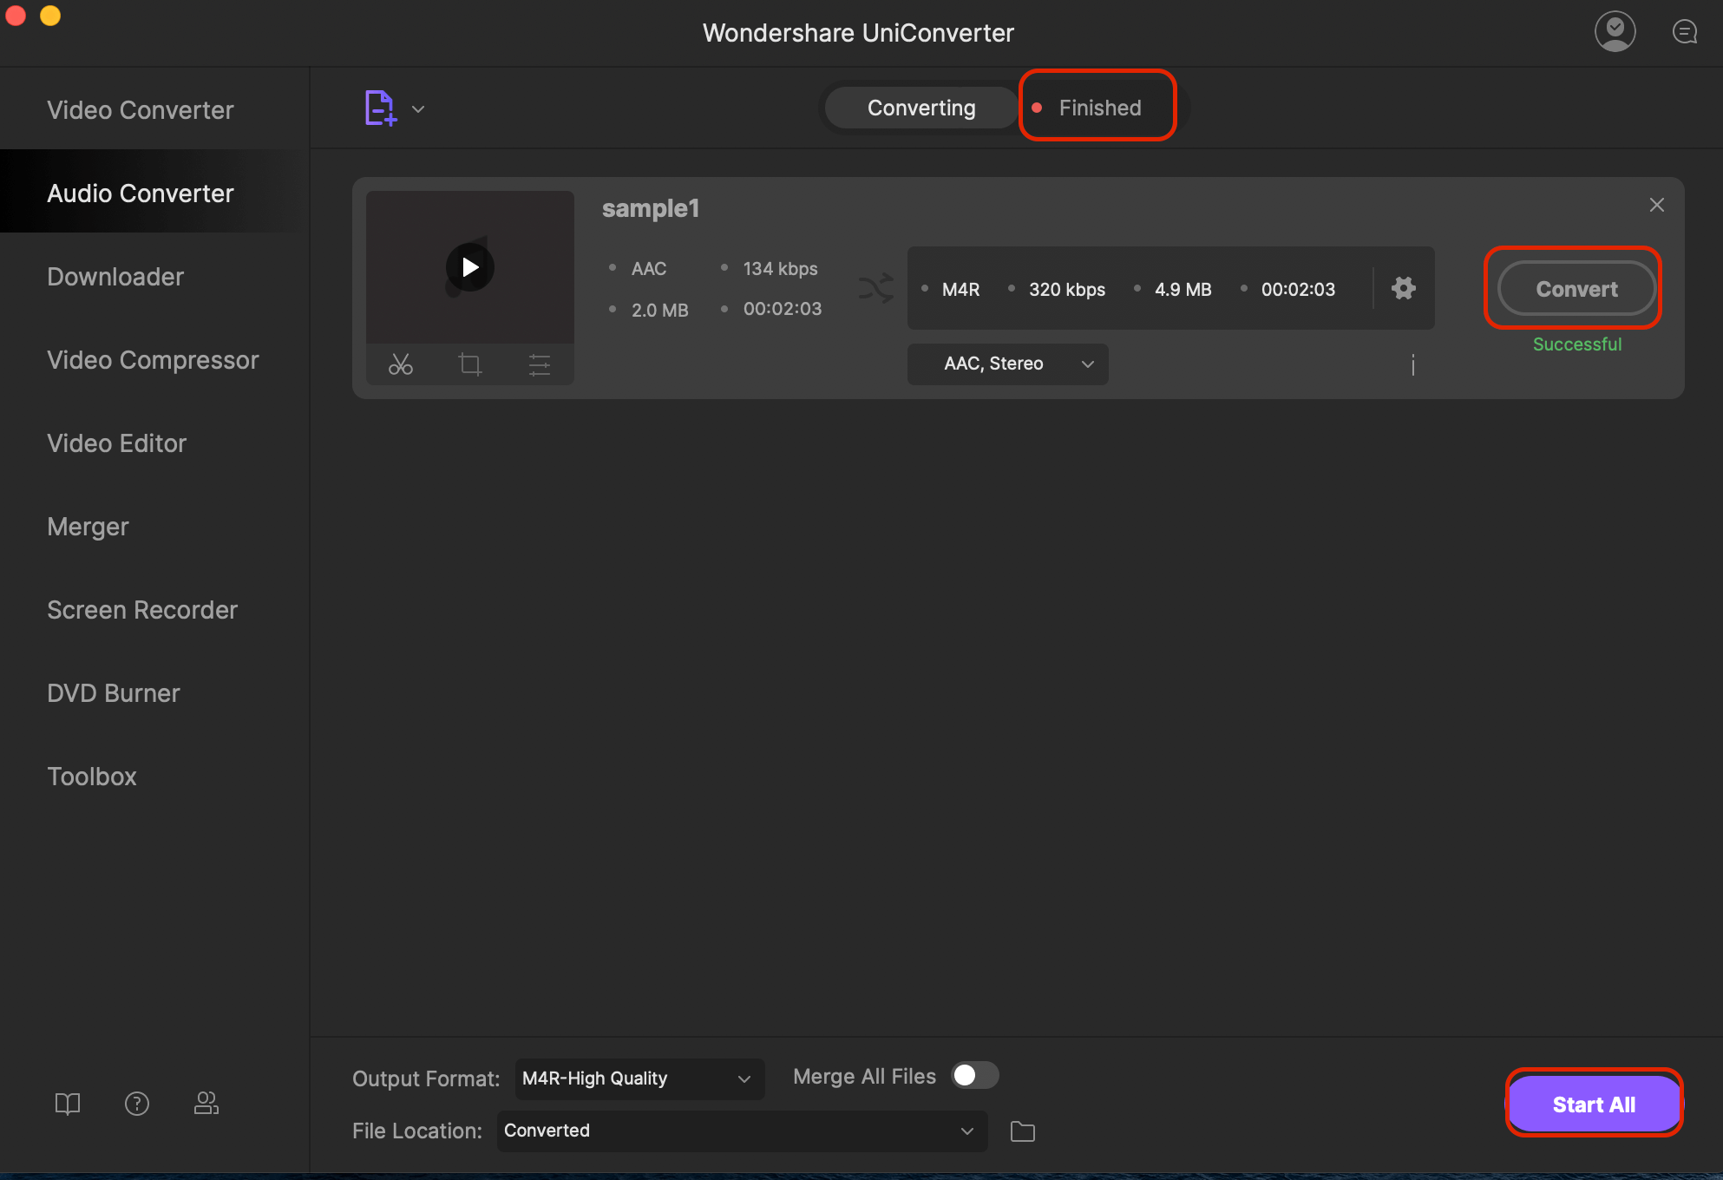The image size is (1723, 1180).
Task: Click the help question mark icon
Action: pyautogui.click(x=137, y=1104)
